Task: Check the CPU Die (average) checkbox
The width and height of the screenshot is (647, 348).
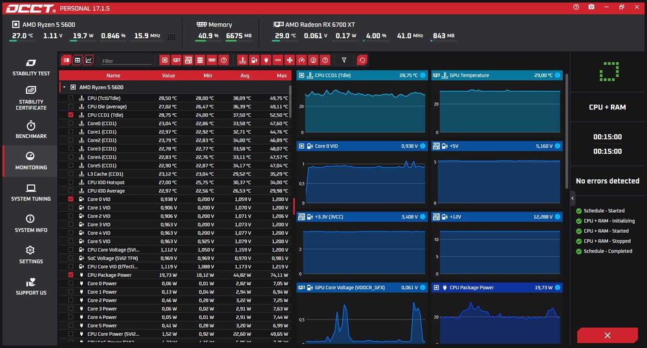Action: [x=71, y=106]
